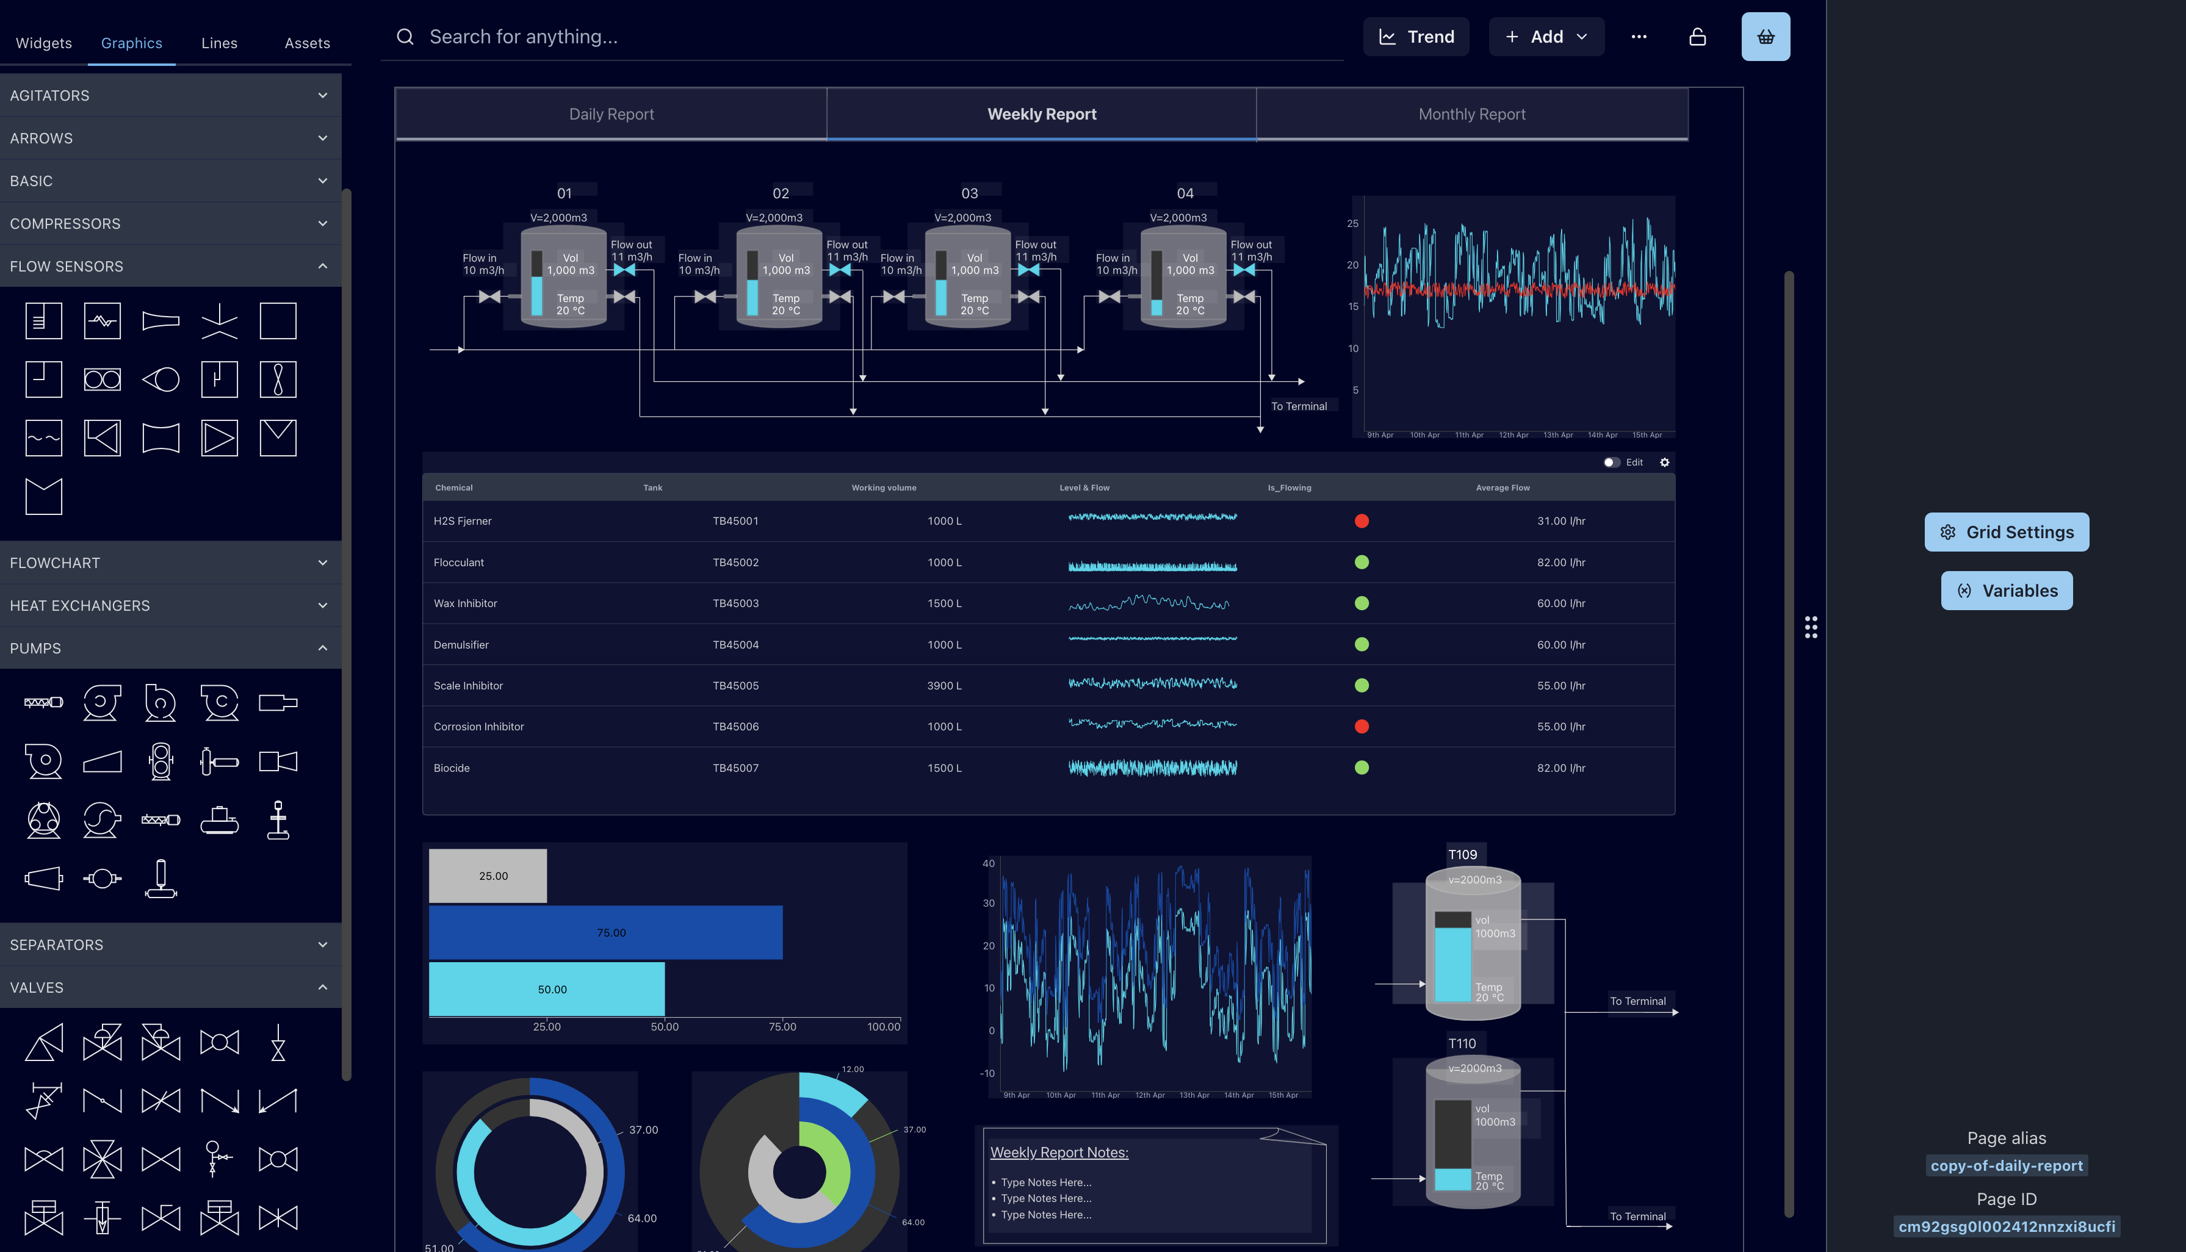
Task: Expand the AGITATORS category
Action: pyautogui.click(x=170, y=95)
